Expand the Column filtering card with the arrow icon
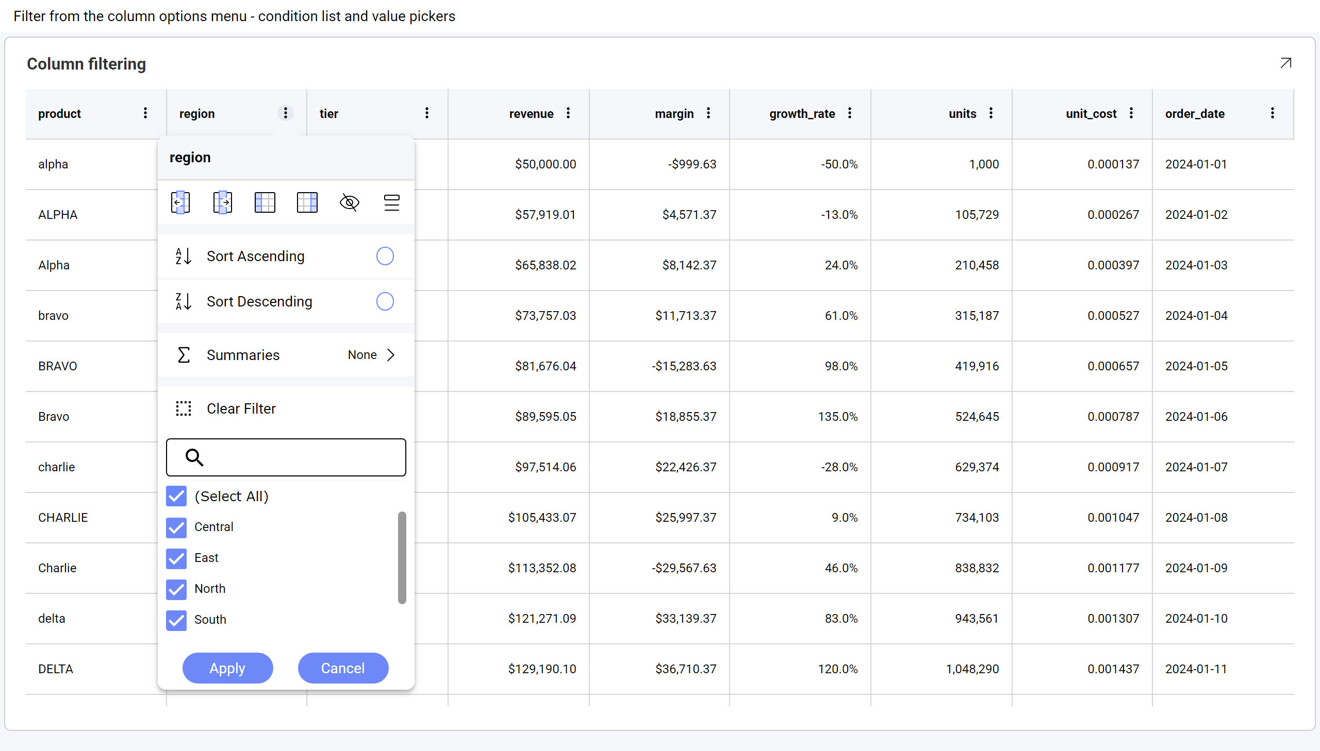Viewport: 1320px width, 751px height. point(1286,63)
